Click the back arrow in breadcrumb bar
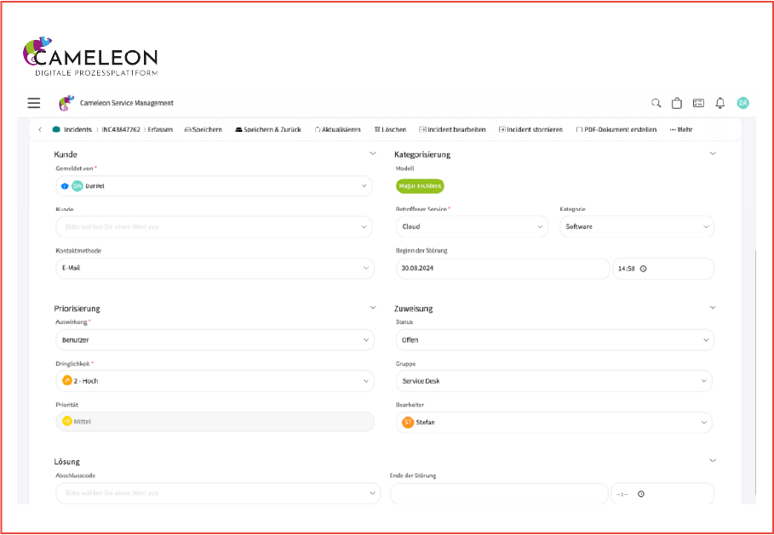 (x=40, y=129)
